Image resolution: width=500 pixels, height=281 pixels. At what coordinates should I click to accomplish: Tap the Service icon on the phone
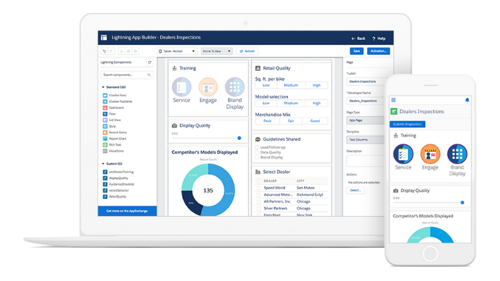pos(403,154)
